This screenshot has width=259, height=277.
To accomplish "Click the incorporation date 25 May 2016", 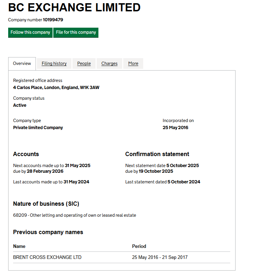I will tap(176, 128).
